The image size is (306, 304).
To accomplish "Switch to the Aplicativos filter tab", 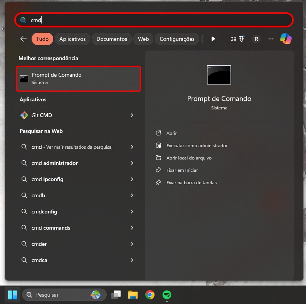I will tap(72, 39).
